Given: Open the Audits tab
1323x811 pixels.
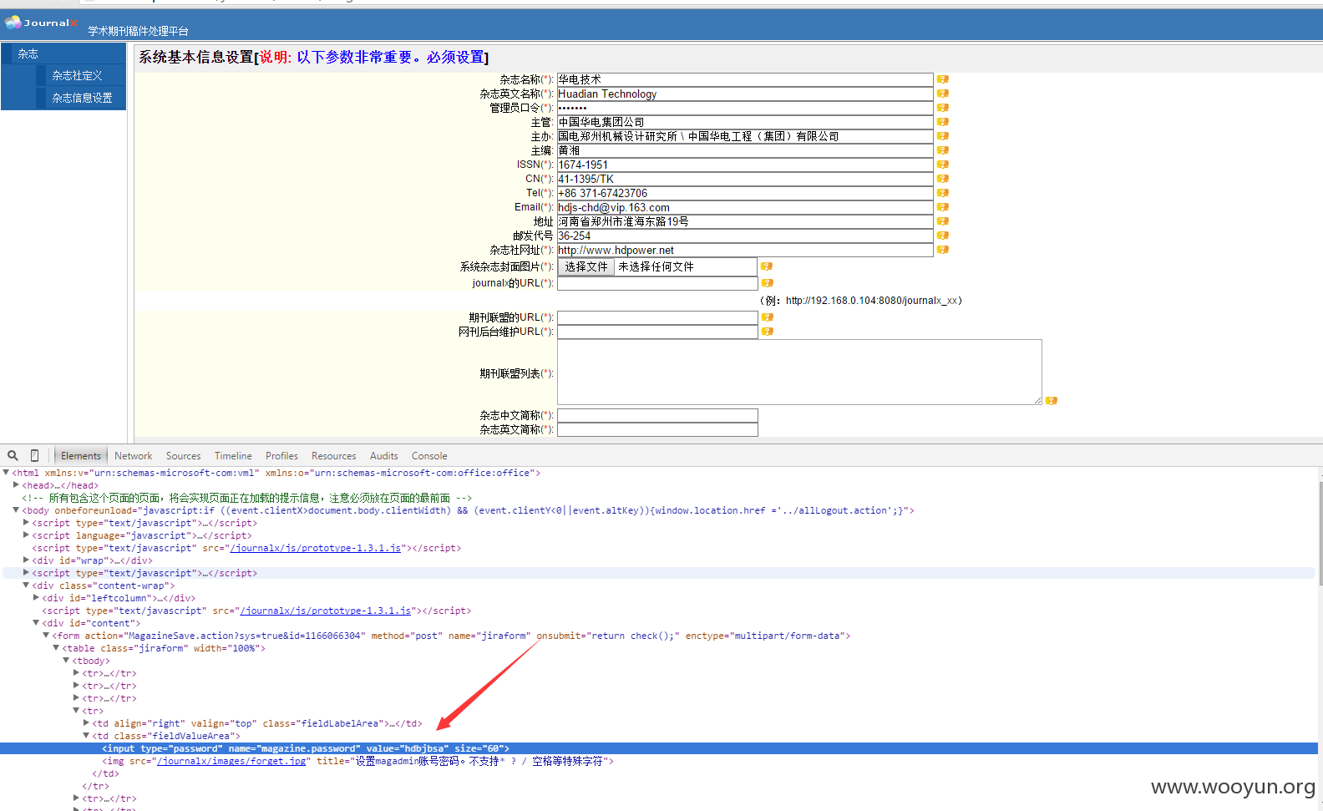Looking at the screenshot, I should coord(384,456).
